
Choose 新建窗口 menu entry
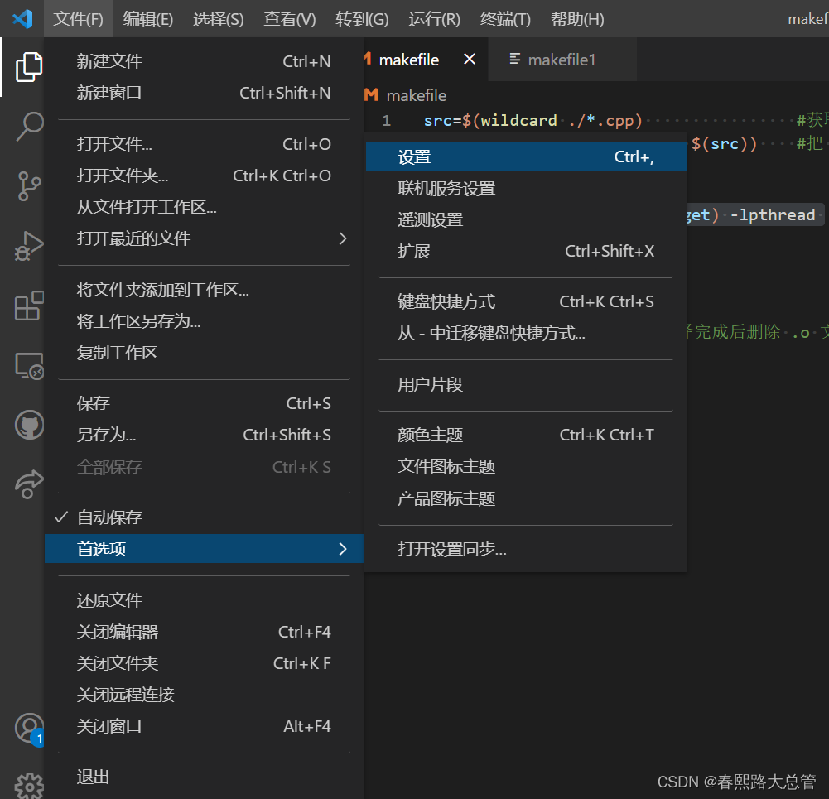coord(204,93)
